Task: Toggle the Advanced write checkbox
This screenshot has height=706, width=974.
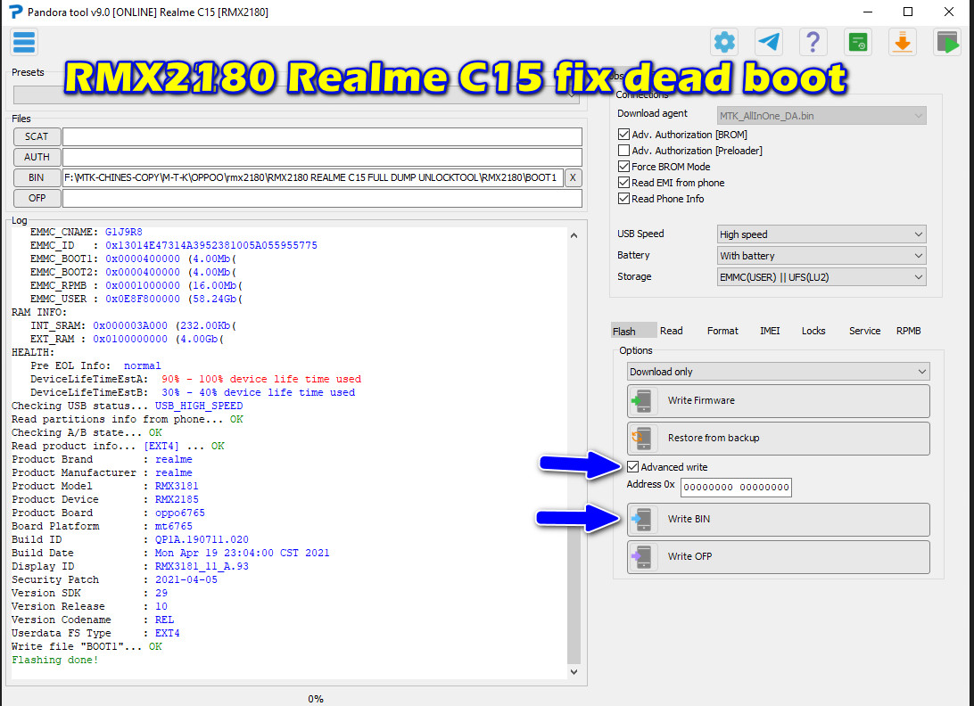Action: pyautogui.click(x=632, y=467)
